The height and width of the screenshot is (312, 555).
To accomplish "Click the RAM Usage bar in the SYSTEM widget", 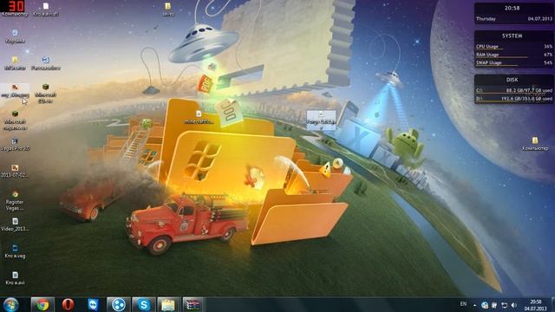I will click(513, 55).
